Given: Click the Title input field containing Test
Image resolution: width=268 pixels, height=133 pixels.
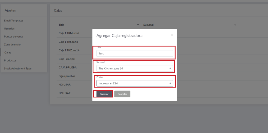Looking at the screenshot, I should tap(135, 54).
